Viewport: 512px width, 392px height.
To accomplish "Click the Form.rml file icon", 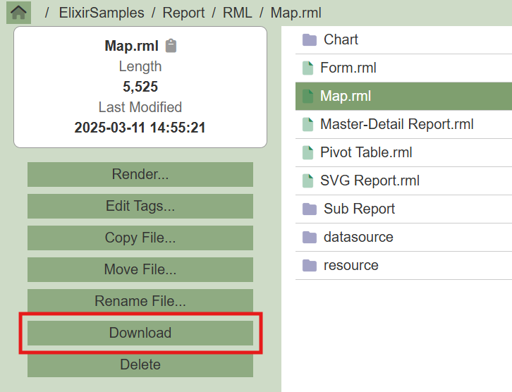I will click(307, 68).
